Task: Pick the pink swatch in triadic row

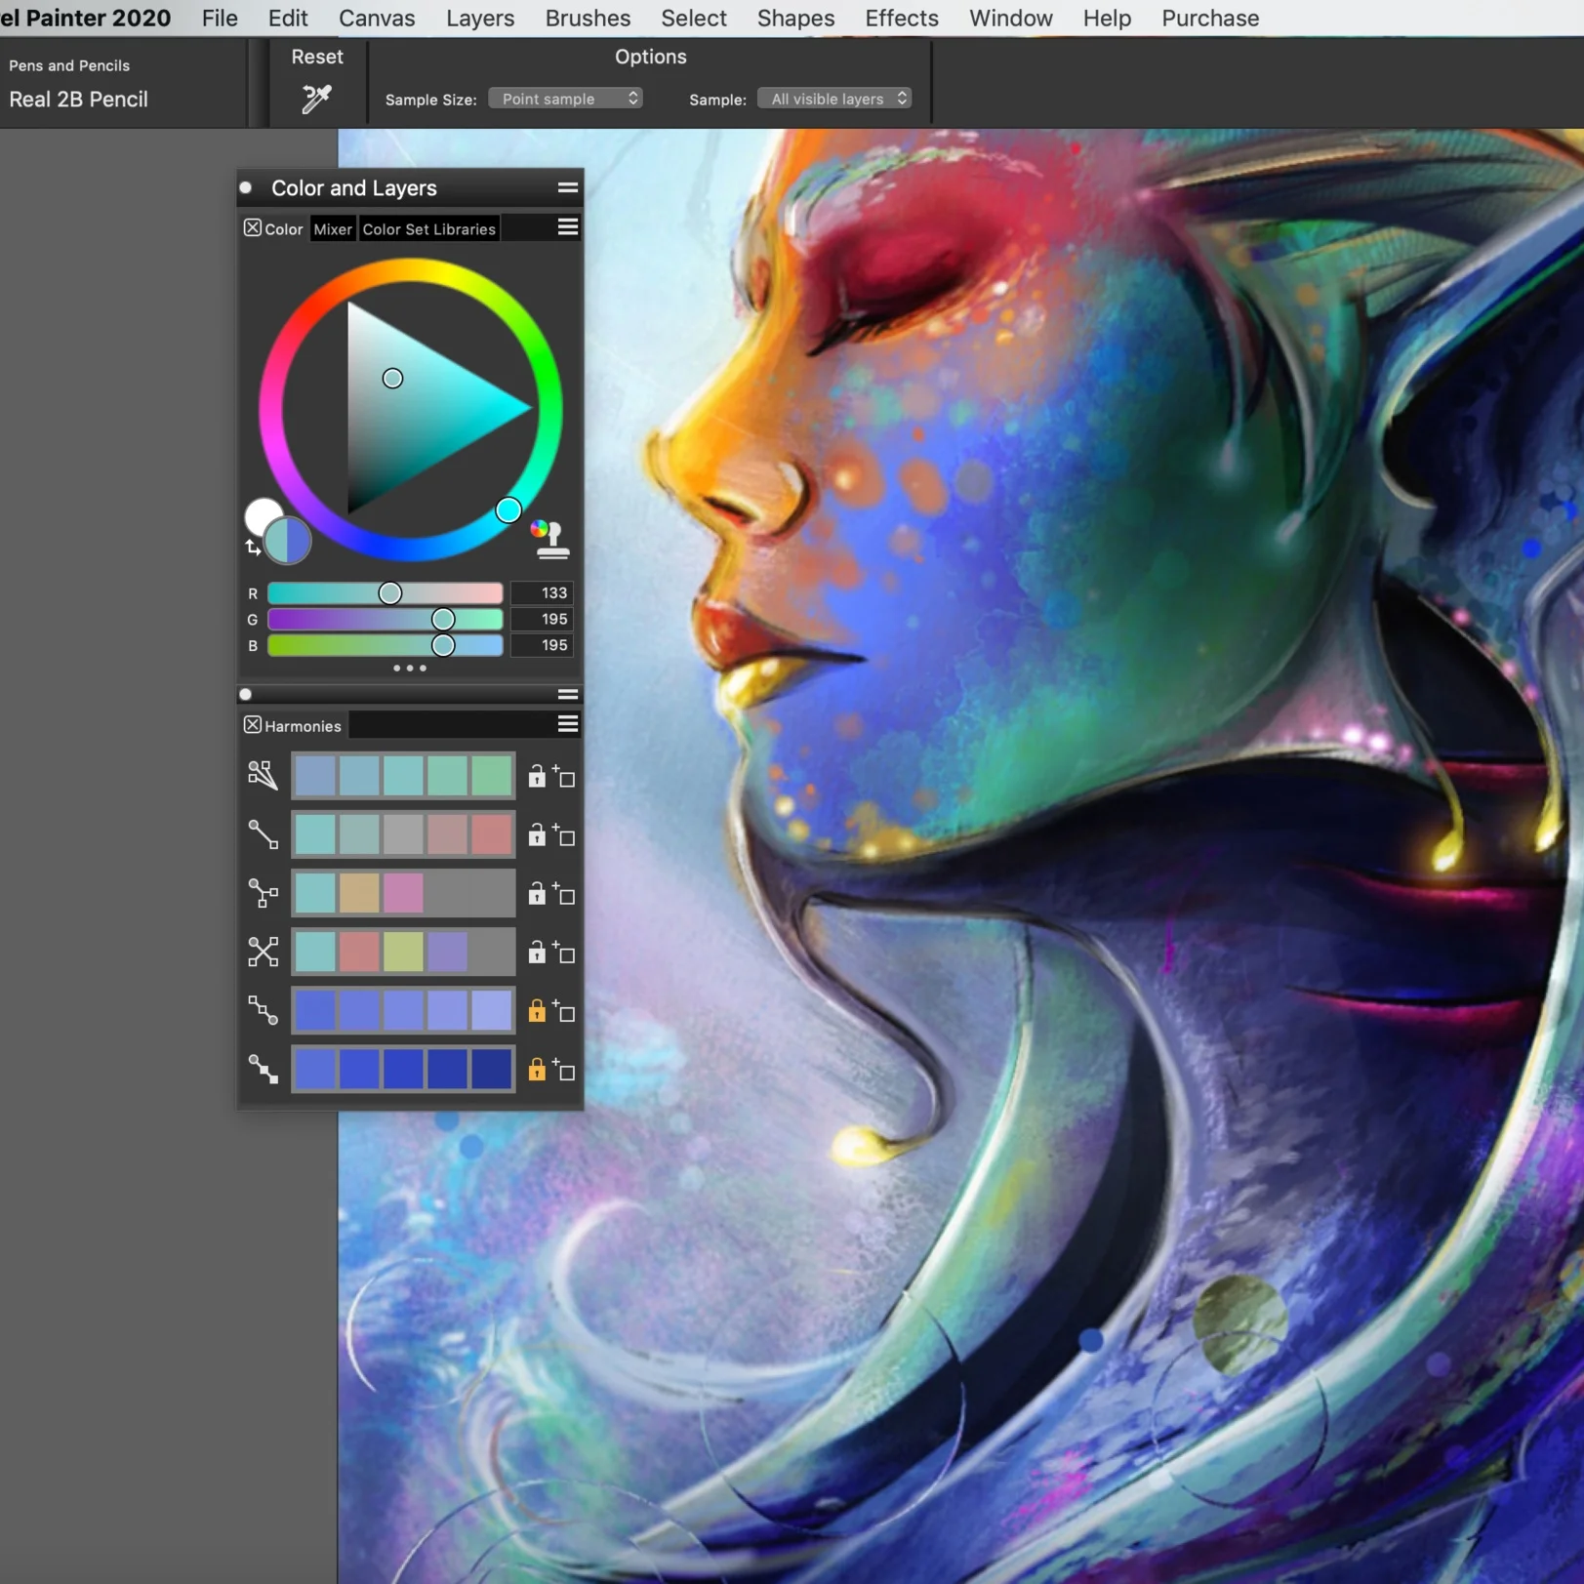Action: [403, 893]
